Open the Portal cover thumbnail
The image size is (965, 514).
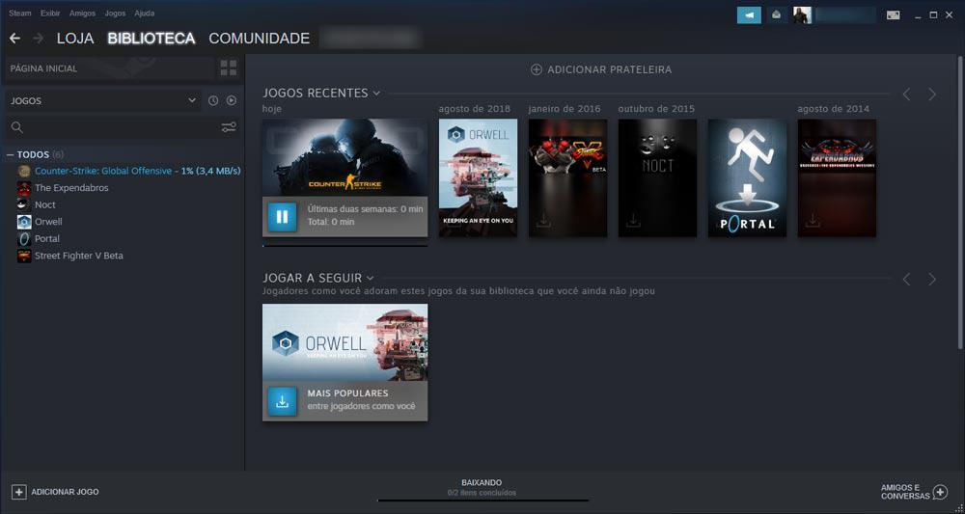[x=747, y=177]
